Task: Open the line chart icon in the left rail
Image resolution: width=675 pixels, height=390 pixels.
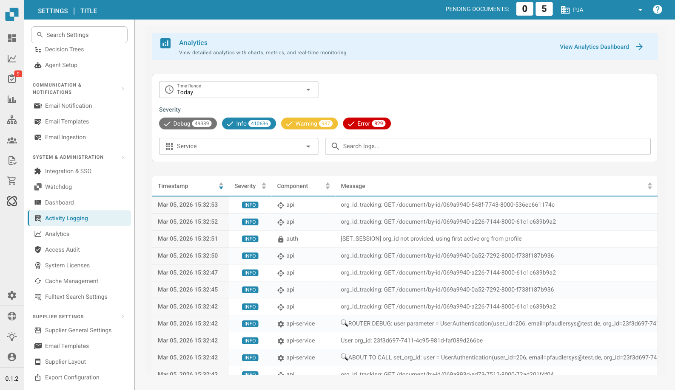Action: (x=12, y=59)
